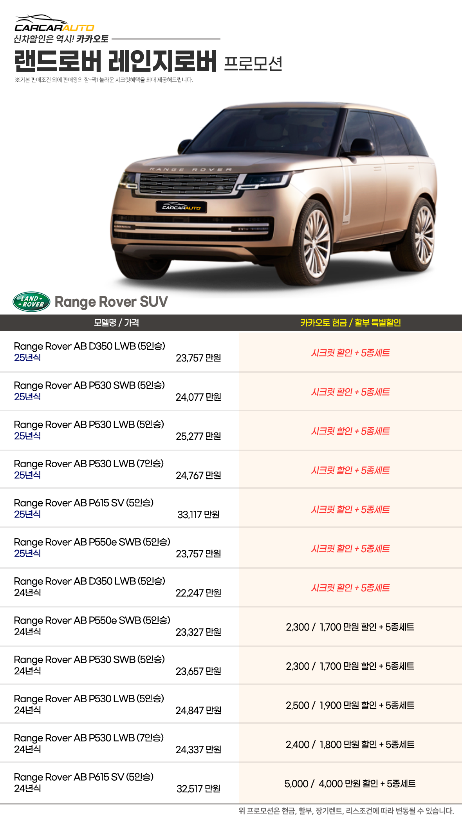The width and height of the screenshot is (462, 819).
Task: Click the '25년식' label under P615 SV
Action: 27,514
